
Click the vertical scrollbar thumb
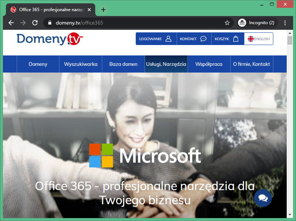click(290, 40)
